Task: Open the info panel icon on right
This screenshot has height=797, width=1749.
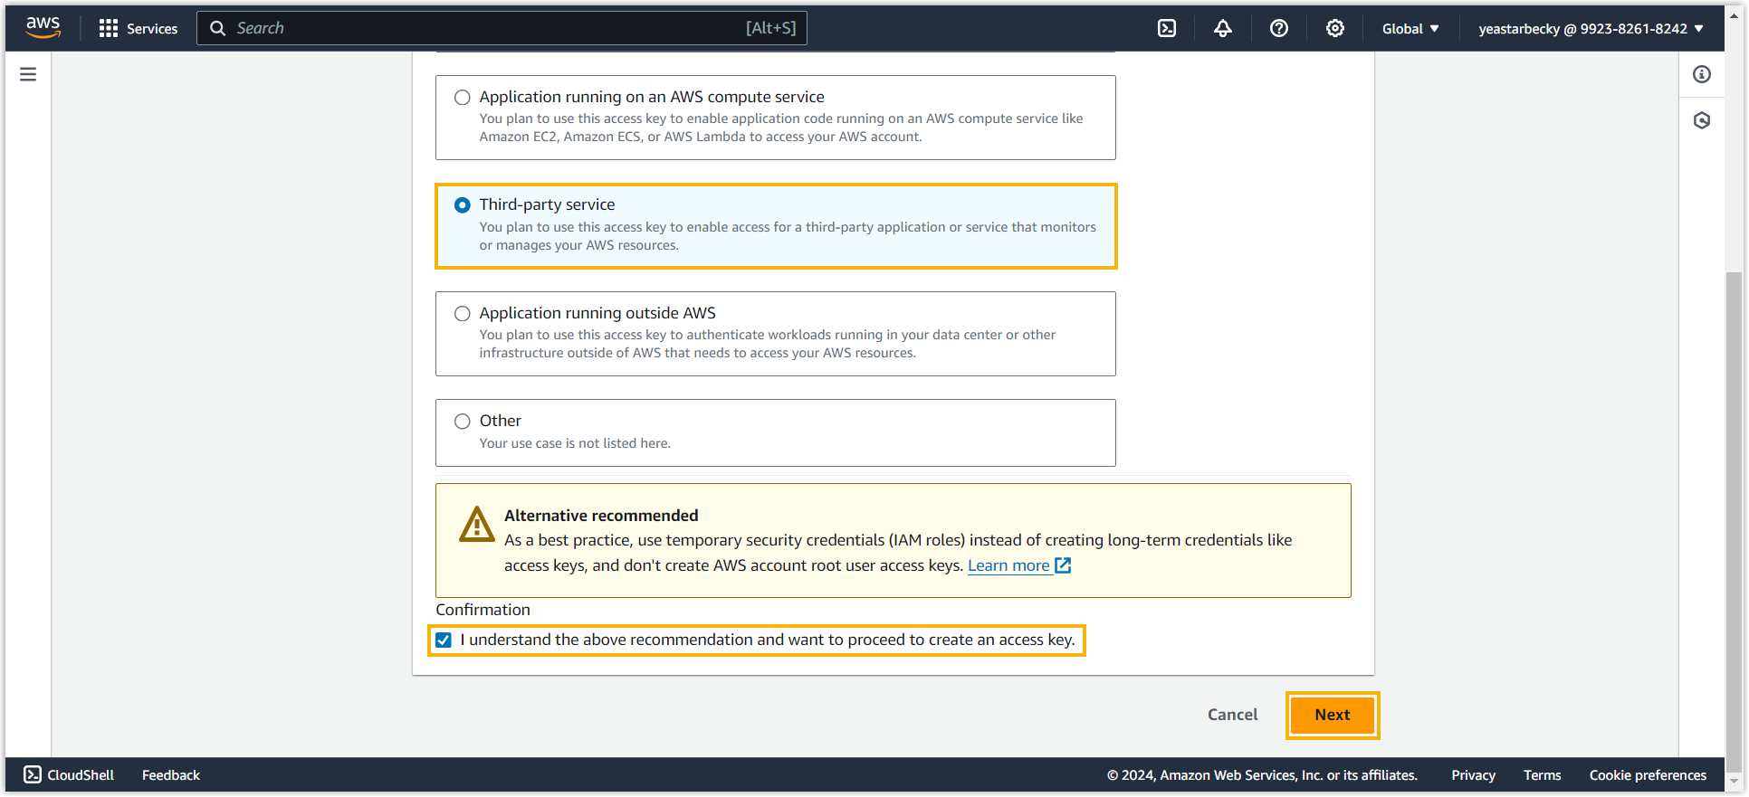Action: [1702, 74]
